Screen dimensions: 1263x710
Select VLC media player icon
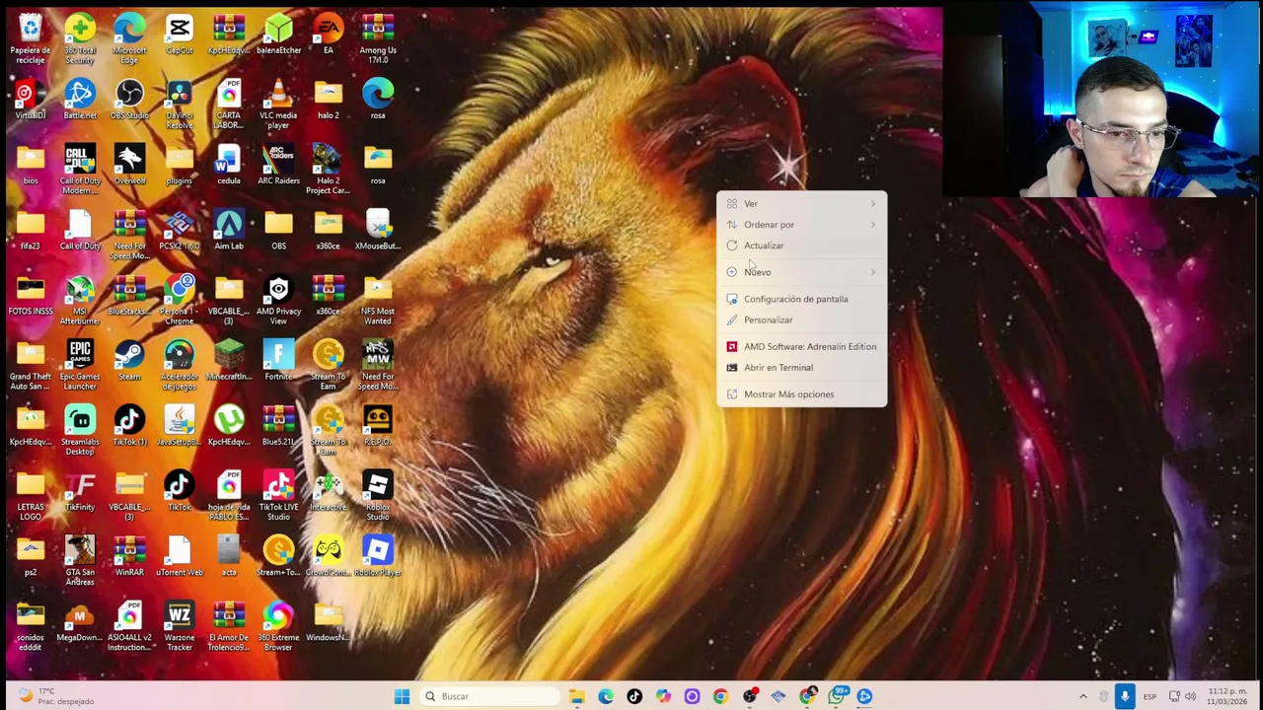(x=278, y=104)
